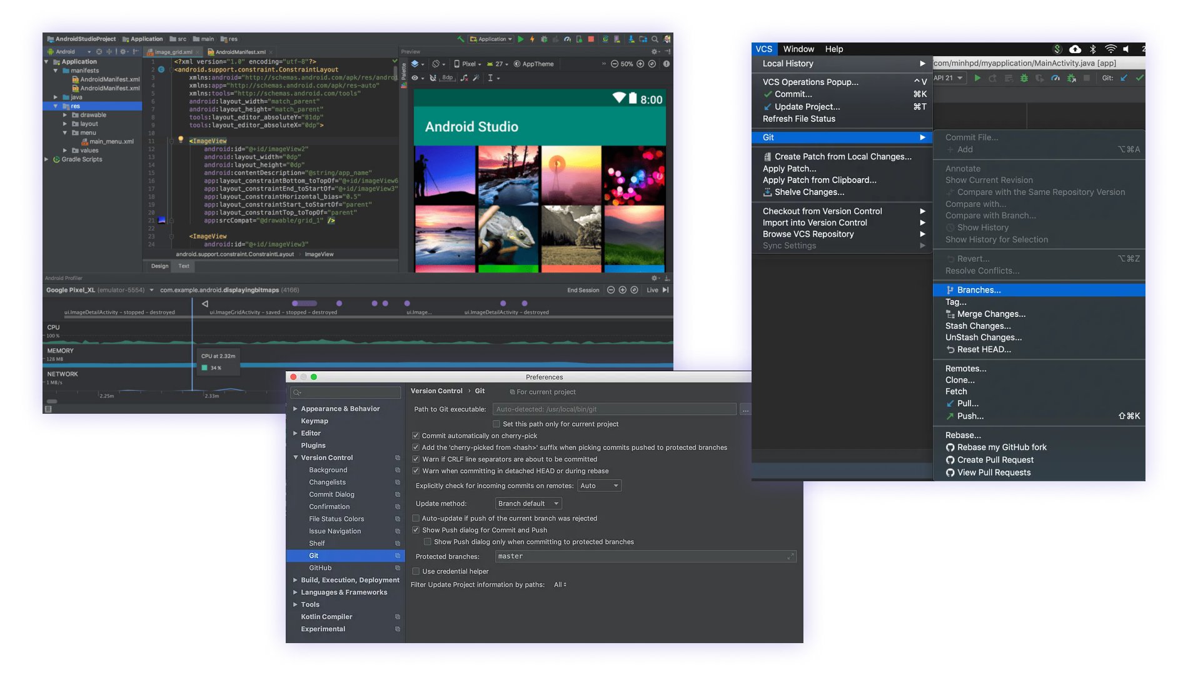Collapse the res folder in project tree

[56, 106]
